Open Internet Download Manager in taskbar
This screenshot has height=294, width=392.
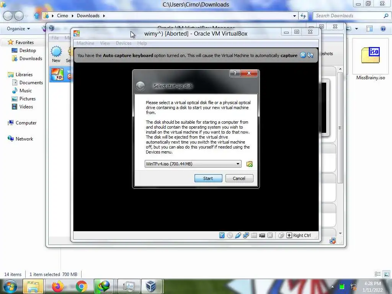pos(104,286)
